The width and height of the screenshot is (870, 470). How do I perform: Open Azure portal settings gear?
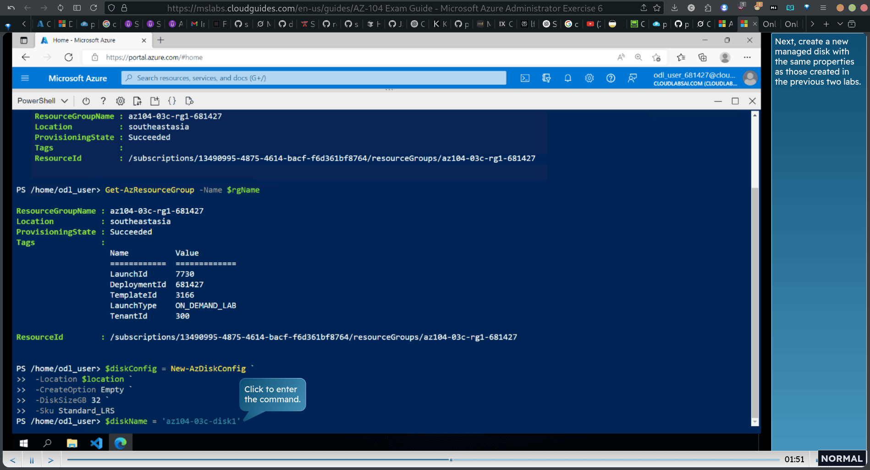click(x=589, y=78)
